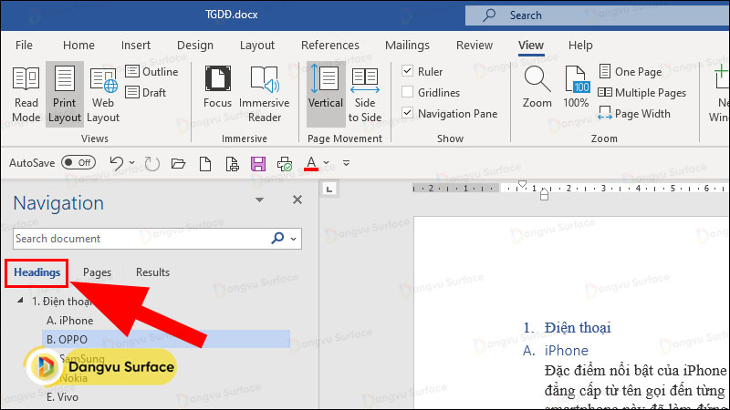Open the Help tab
The width and height of the screenshot is (730, 410).
pyautogui.click(x=580, y=45)
